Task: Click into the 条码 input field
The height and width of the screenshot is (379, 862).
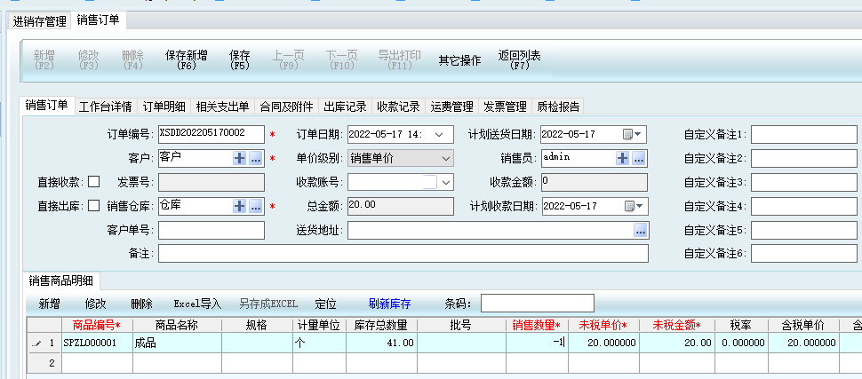Action: (x=537, y=304)
